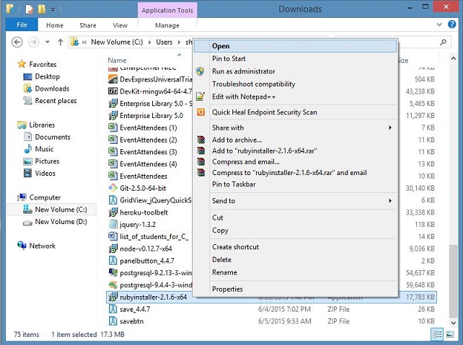Click the vertical scrollbar down arrow

click(453, 323)
